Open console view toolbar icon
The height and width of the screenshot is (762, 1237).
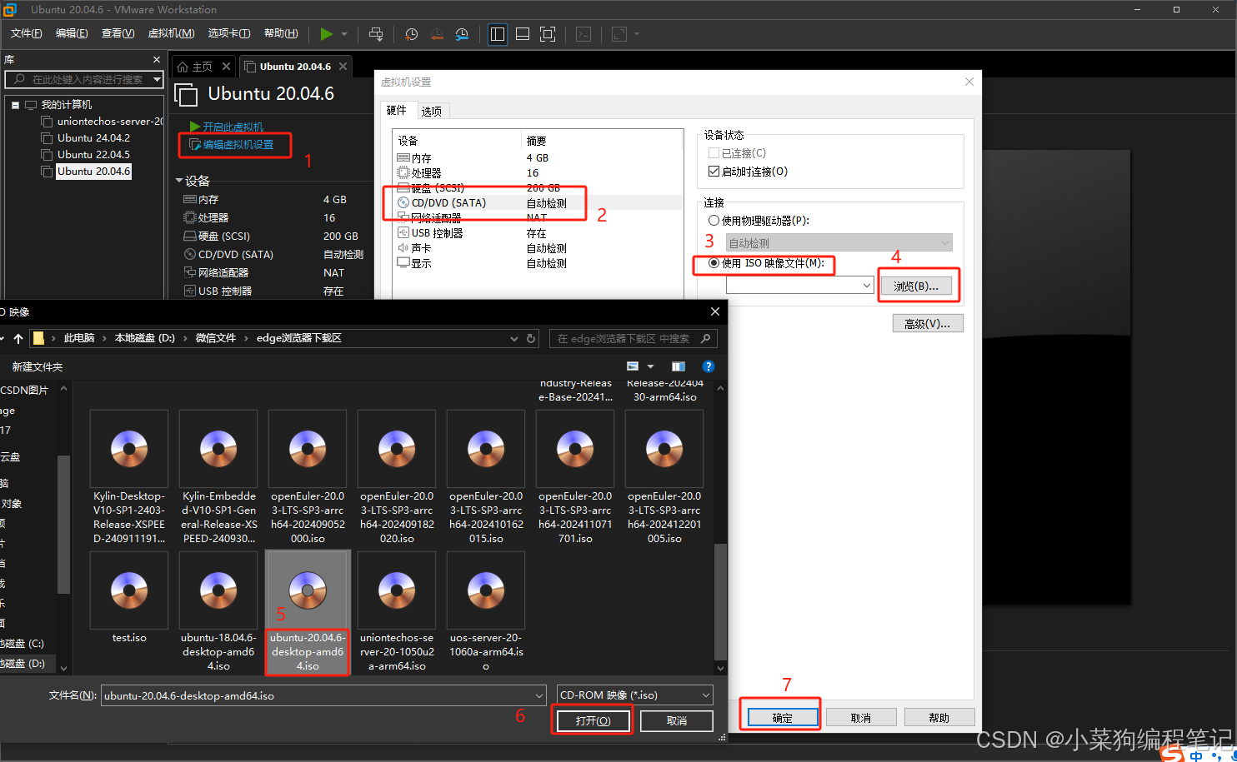(x=583, y=34)
